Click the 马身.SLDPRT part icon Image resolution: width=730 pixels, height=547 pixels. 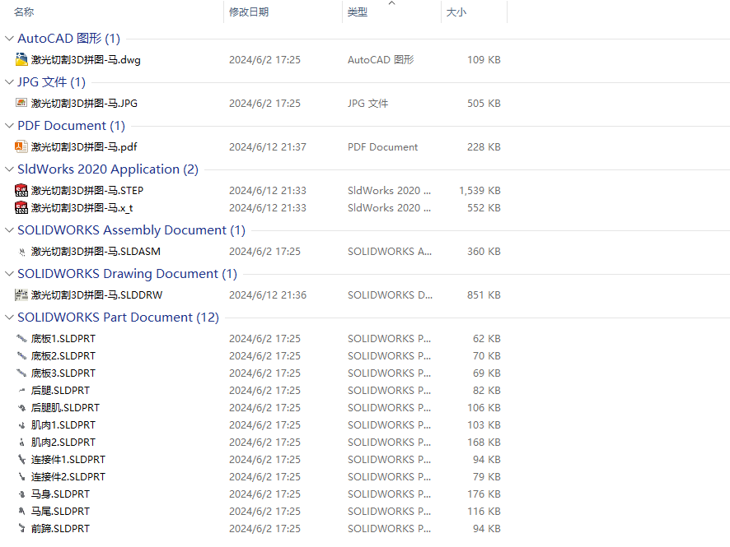[21, 494]
